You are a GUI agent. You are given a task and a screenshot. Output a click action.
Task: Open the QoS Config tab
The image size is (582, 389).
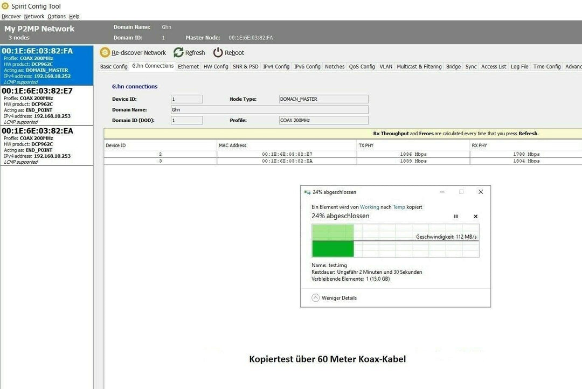click(362, 66)
